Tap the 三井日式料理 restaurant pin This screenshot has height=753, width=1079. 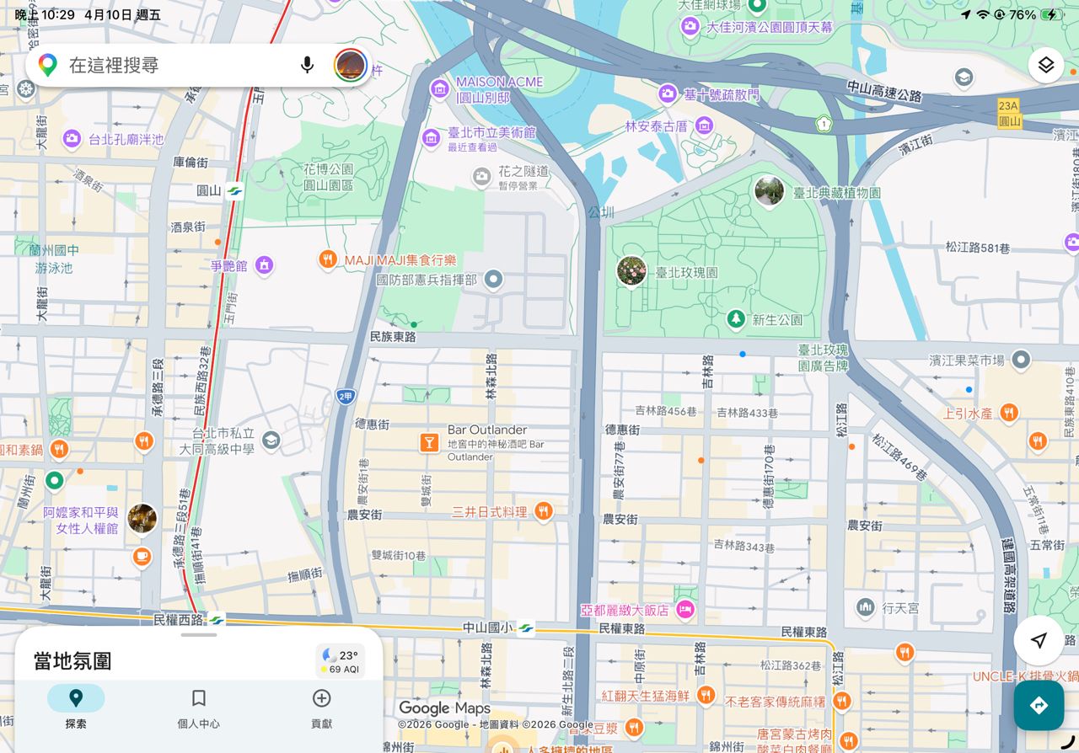pyautogui.click(x=544, y=511)
